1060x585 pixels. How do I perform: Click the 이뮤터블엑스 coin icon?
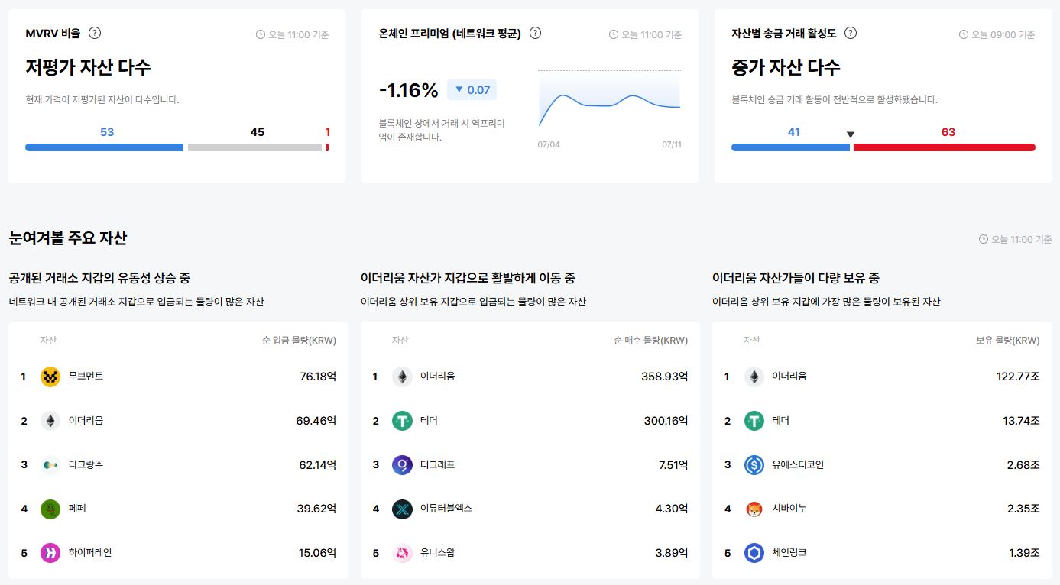(x=402, y=509)
